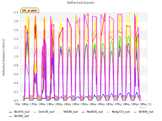Click the orange Redg715_out legend color line

point(108,112)
